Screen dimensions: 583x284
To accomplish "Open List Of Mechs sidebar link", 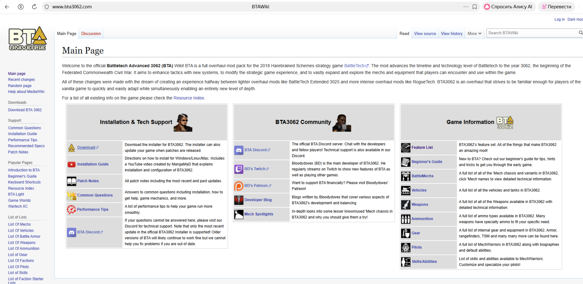I will point(20,224).
